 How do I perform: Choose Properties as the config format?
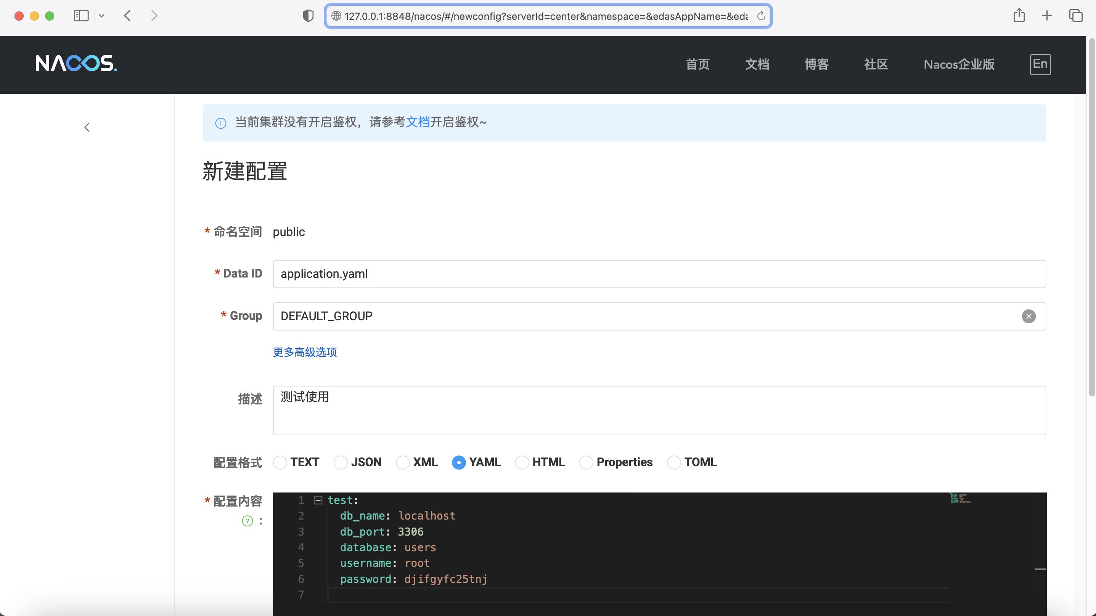coord(586,462)
